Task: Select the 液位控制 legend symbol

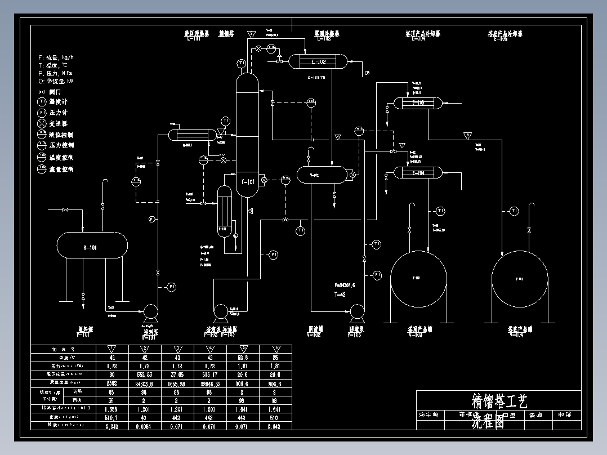Action: 42,135
